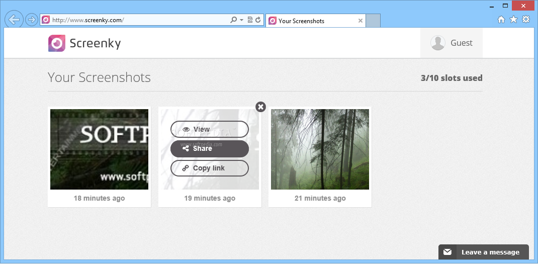This screenshot has height=264, width=538.
Task: Click the share icon in Share button
Action: (186, 149)
